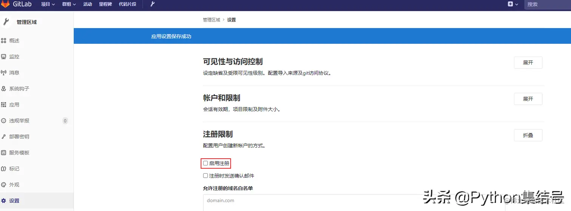Click the 注册限制 section heading
Screen dimensions: 571x211
[218, 134]
